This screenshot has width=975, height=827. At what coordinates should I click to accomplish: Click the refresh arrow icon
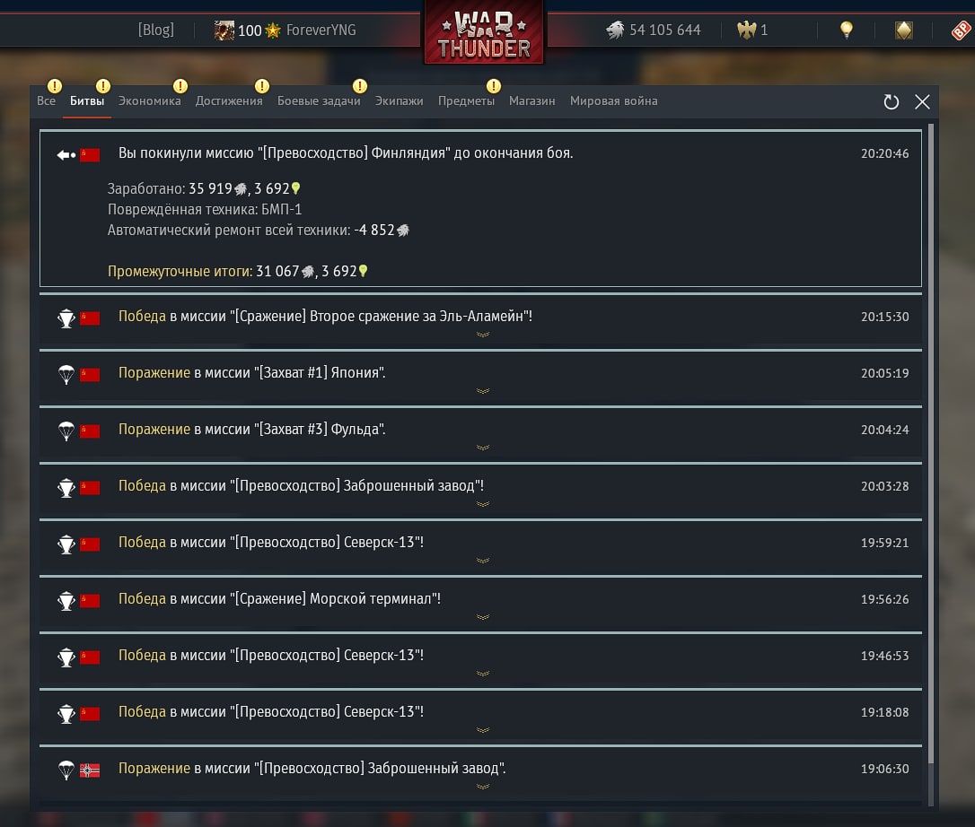point(891,102)
